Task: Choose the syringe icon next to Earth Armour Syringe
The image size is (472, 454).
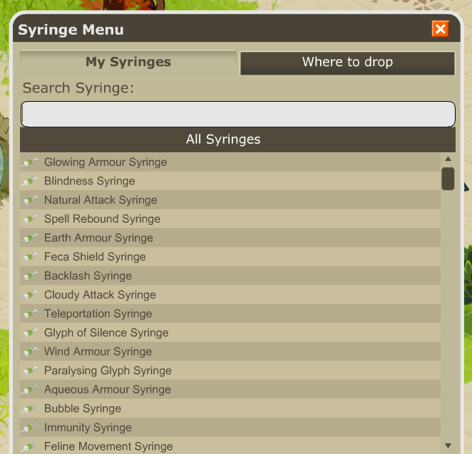Action: coord(29,238)
